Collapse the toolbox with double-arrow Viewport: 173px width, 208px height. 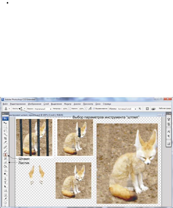point(3,114)
